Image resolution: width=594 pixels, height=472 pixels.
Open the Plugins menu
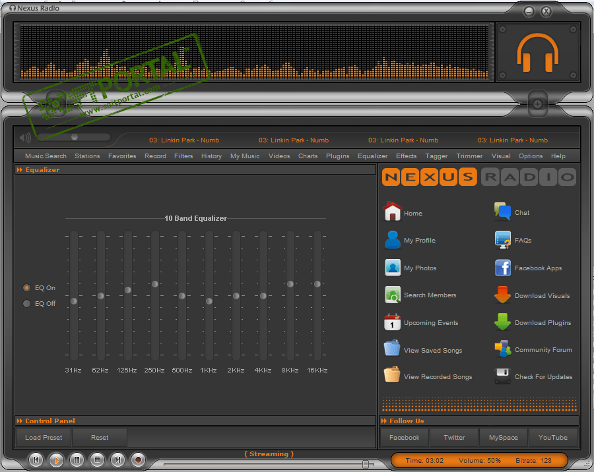[x=337, y=156]
